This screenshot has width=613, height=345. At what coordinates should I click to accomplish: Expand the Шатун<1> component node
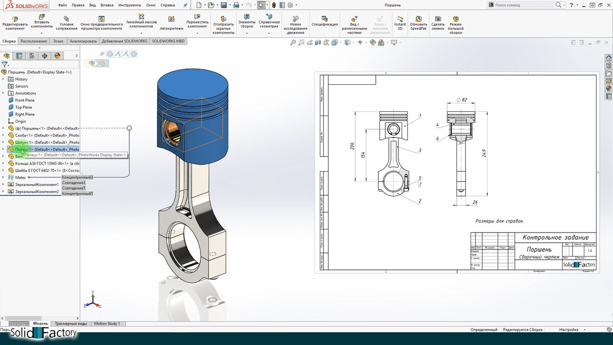(x=4, y=142)
